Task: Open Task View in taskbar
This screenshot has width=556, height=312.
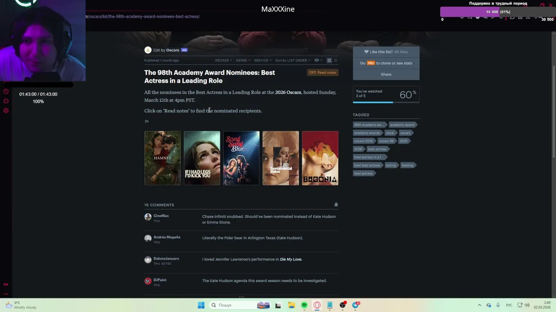Action: 278,305
